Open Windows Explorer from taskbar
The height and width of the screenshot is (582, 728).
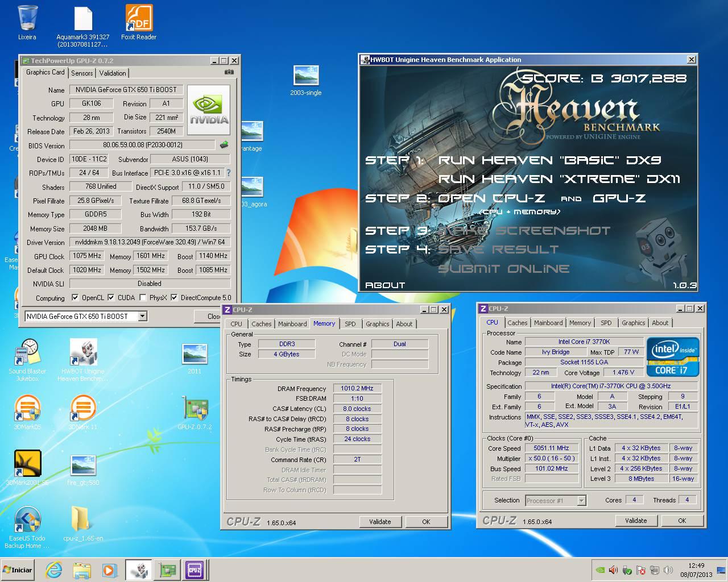click(82, 570)
